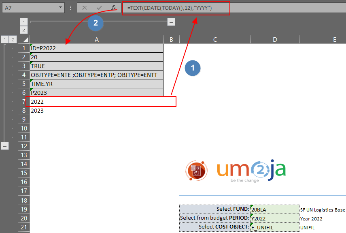The height and width of the screenshot is (233, 346).
Task: Select cell A2 containing 20
Action: [x=96, y=57]
